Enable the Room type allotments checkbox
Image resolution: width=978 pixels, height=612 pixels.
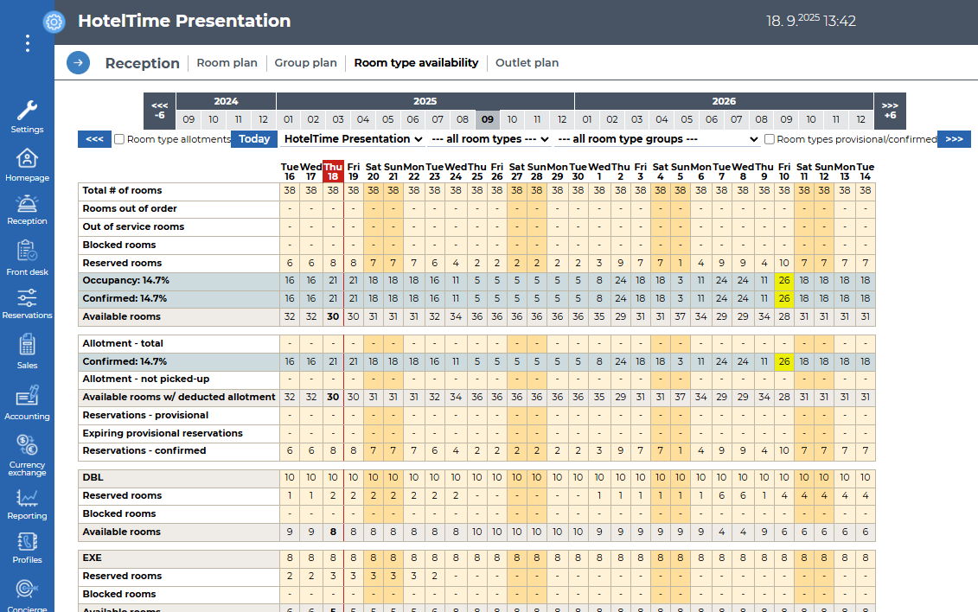point(120,139)
